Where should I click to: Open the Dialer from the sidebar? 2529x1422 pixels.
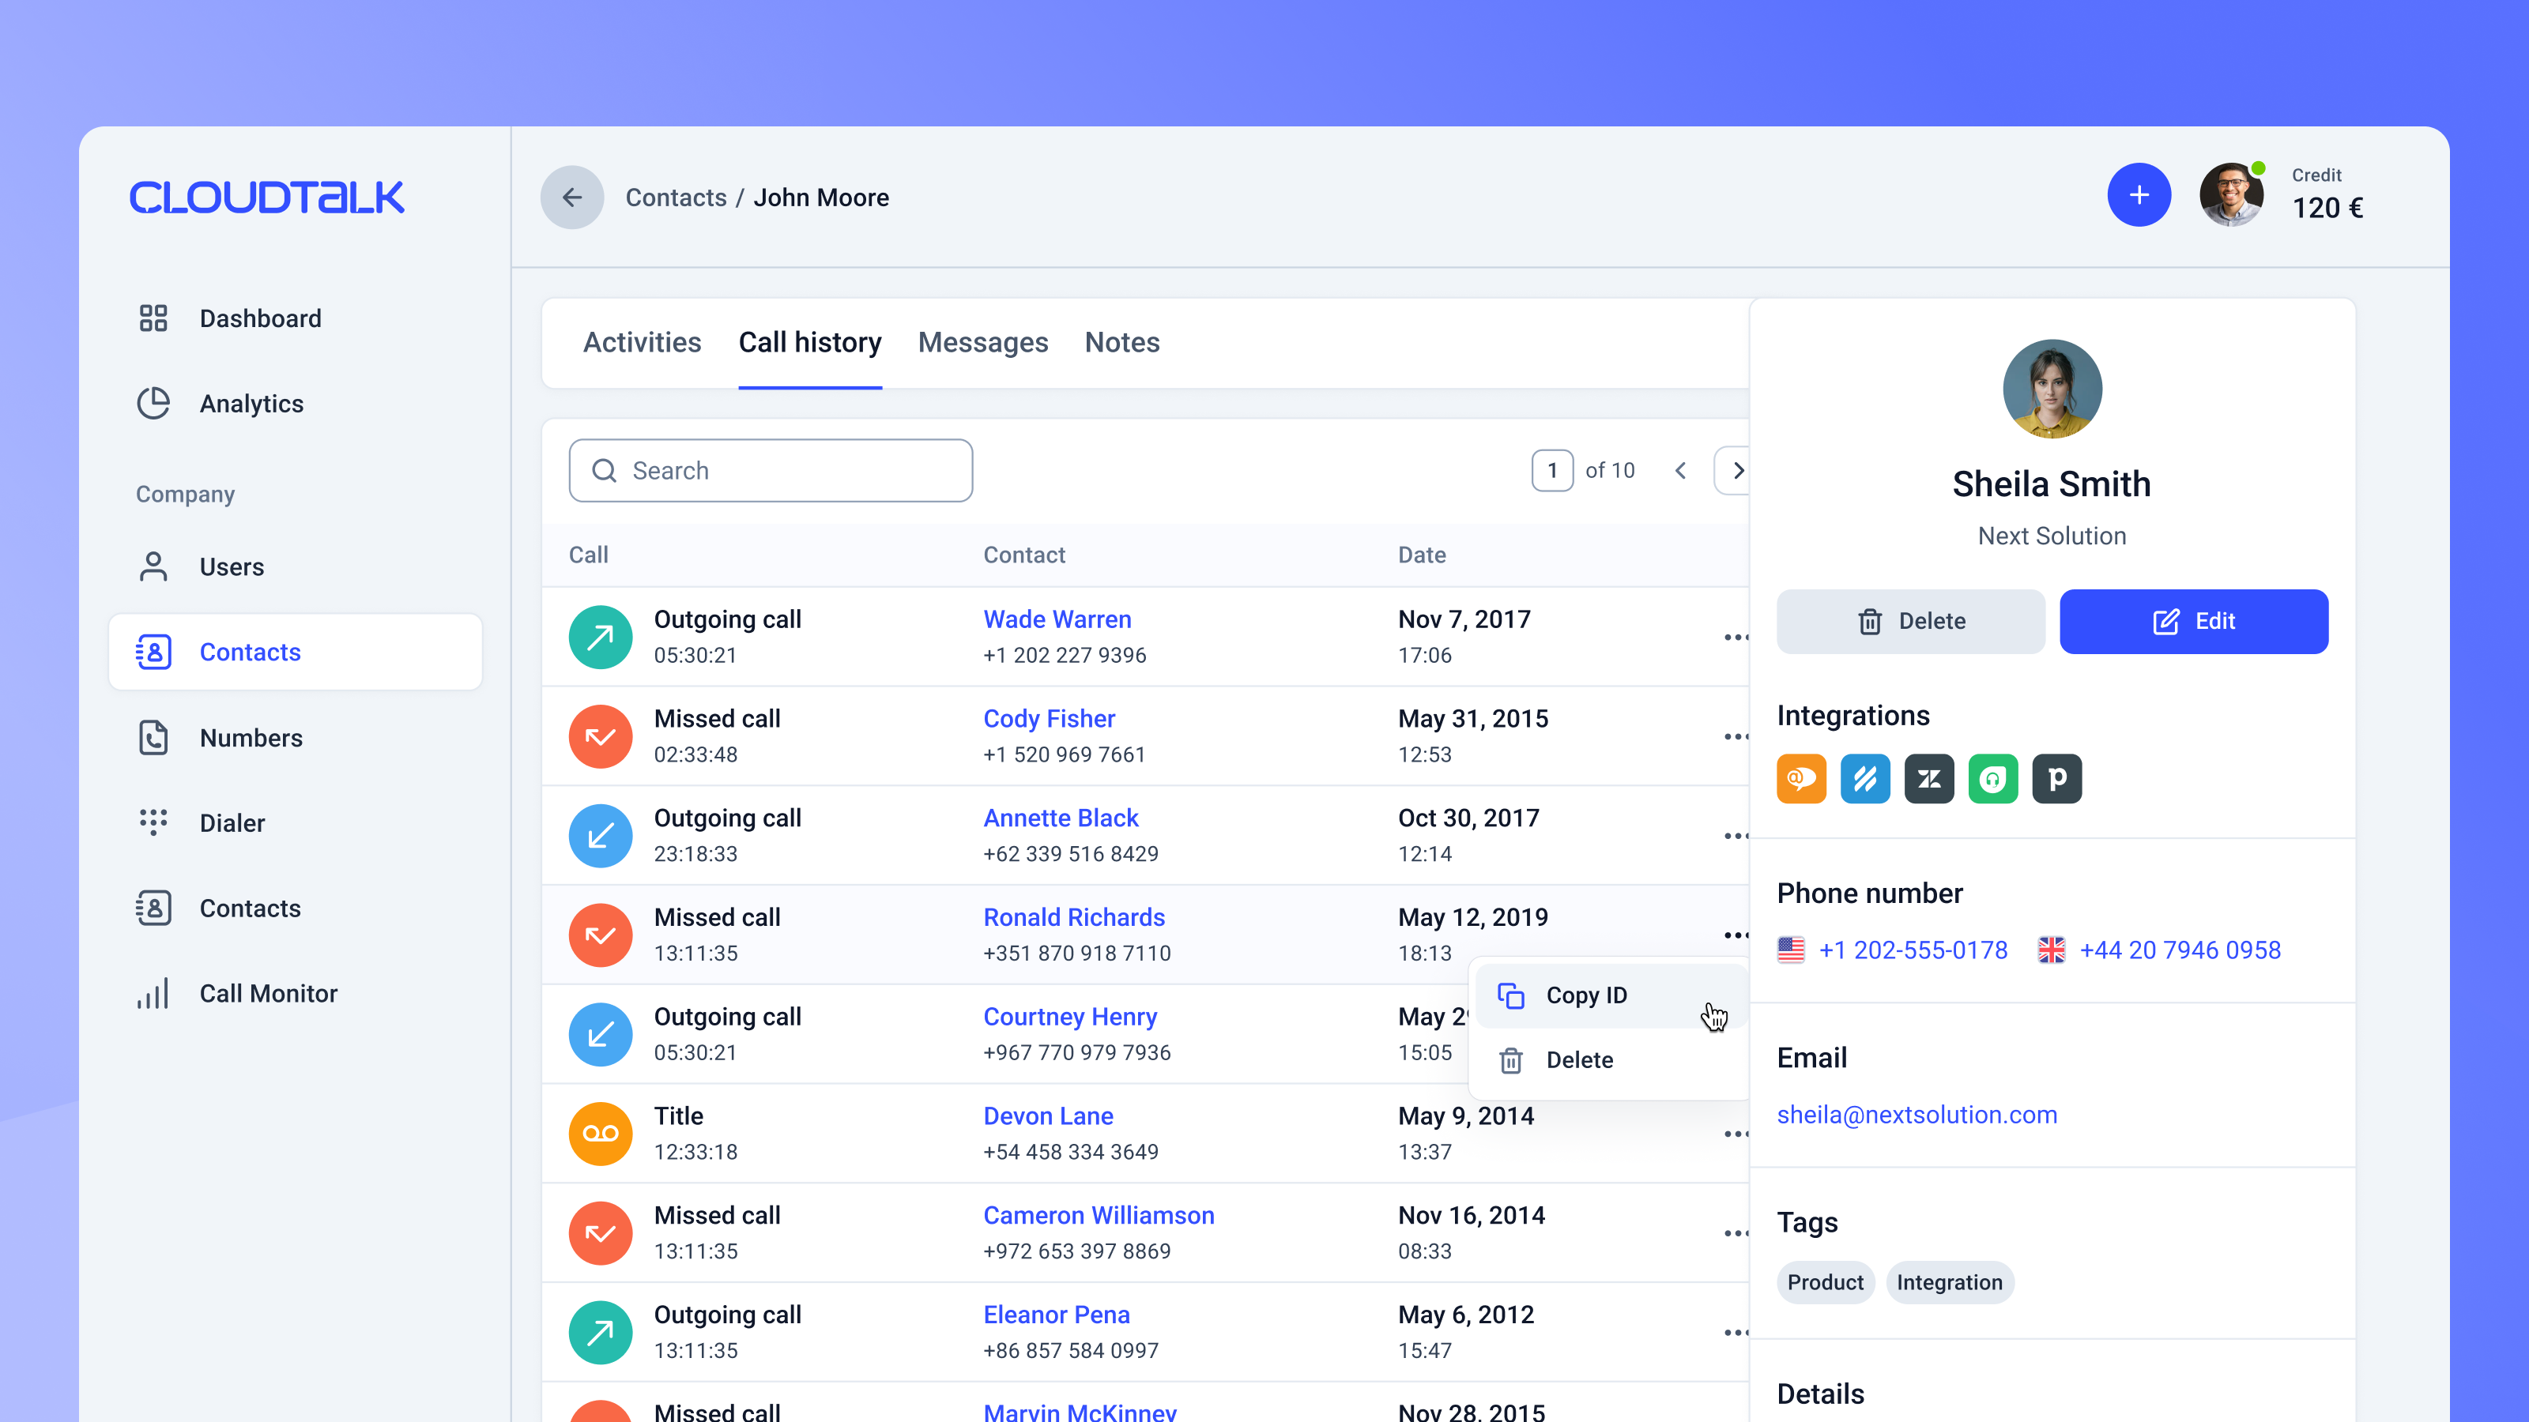232,822
